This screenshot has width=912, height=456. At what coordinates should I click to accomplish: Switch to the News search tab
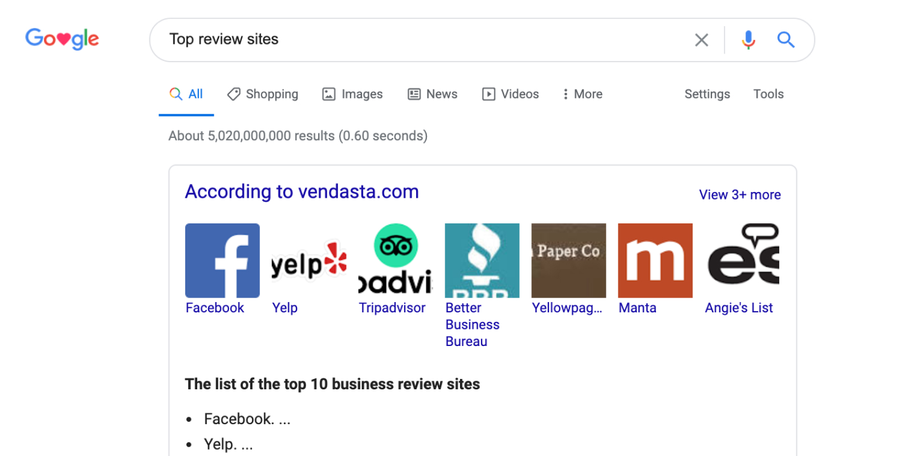pyautogui.click(x=433, y=93)
